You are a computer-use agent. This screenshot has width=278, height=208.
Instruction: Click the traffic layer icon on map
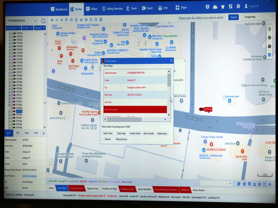click(x=270, y=29)
